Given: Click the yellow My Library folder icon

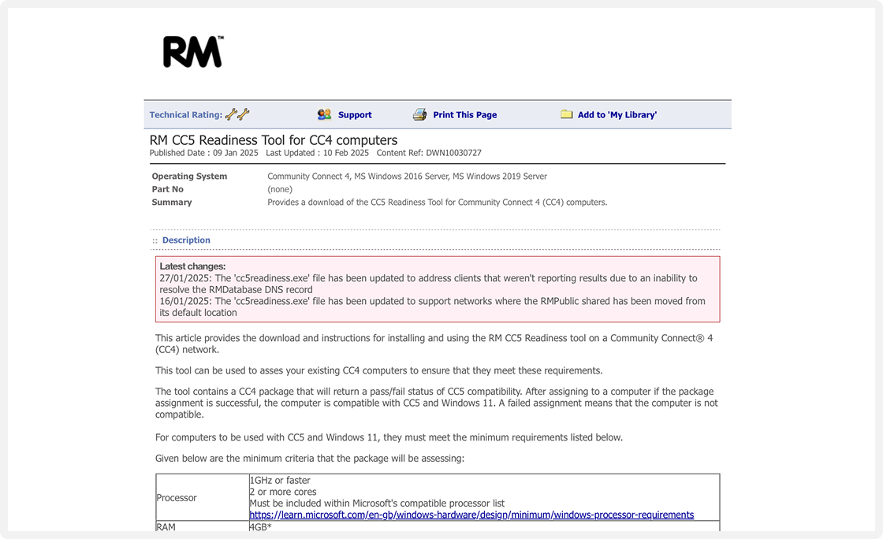Looking at the screenshot, I should point(566,114).
